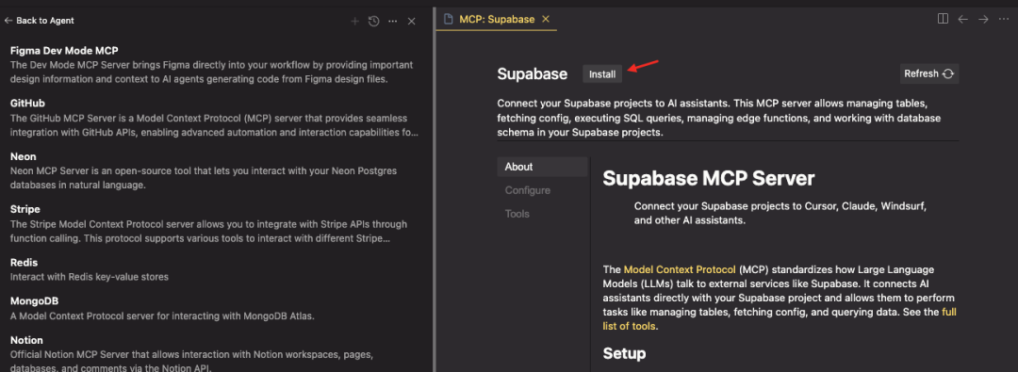Screen dimensions: 1018x372
Task: Close the MCP: Supabase tab
Action: 546,20
